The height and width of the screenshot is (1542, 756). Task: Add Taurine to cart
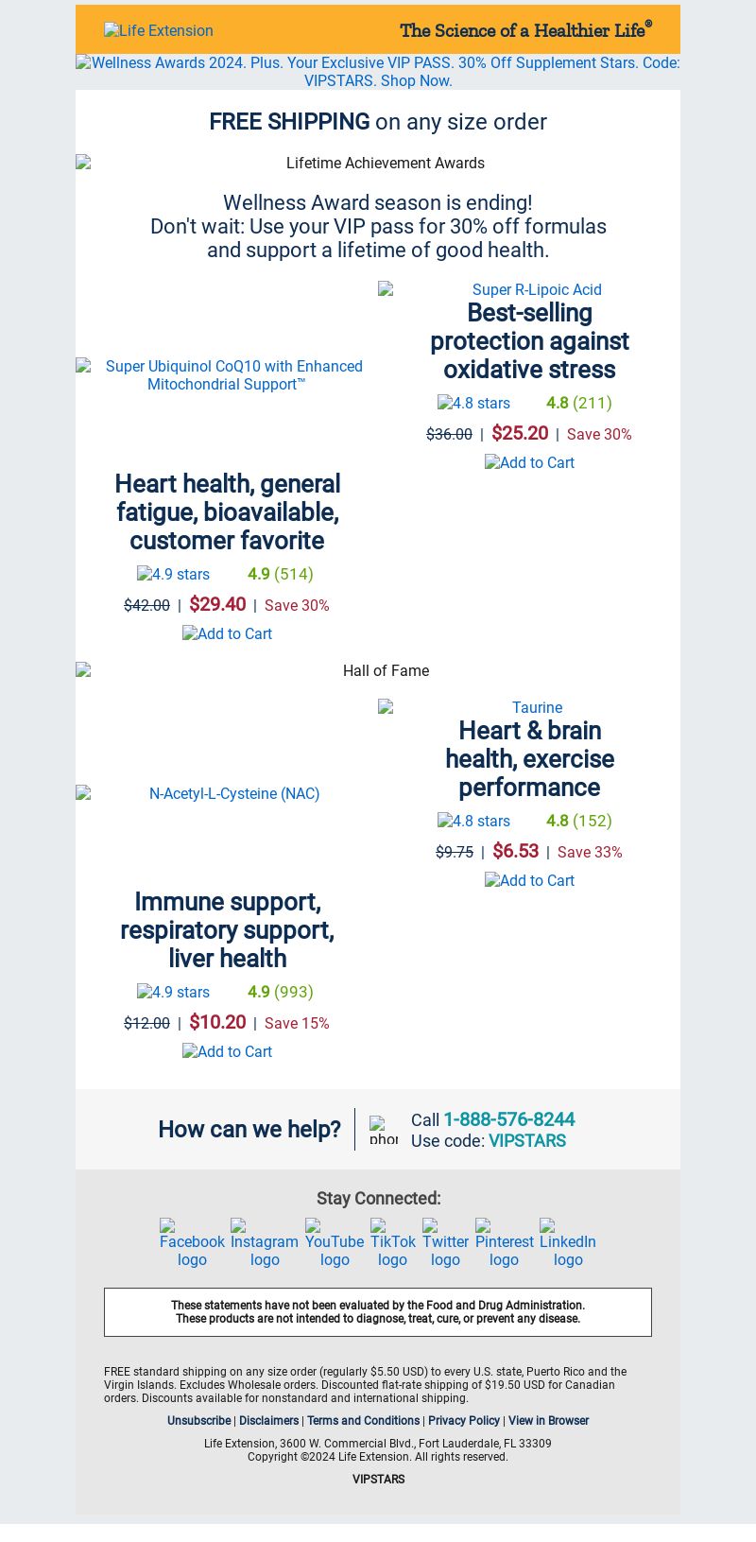click(529, 880)
